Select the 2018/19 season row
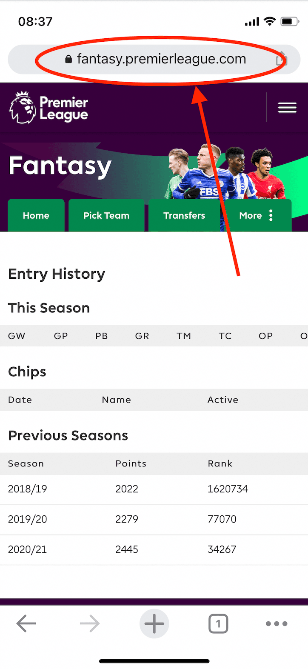308x669 pixels. click(28, 489)
